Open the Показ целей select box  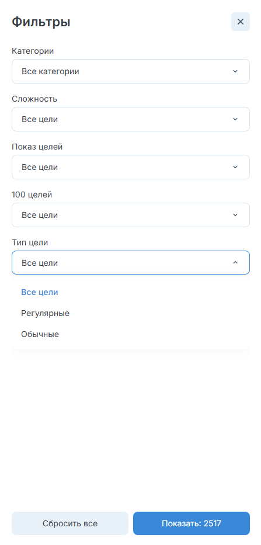tap(131, 167)
